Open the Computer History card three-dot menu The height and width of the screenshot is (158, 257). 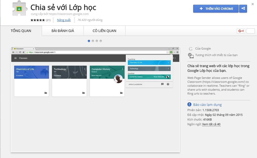pyautogui.click(x=122, y=69)
